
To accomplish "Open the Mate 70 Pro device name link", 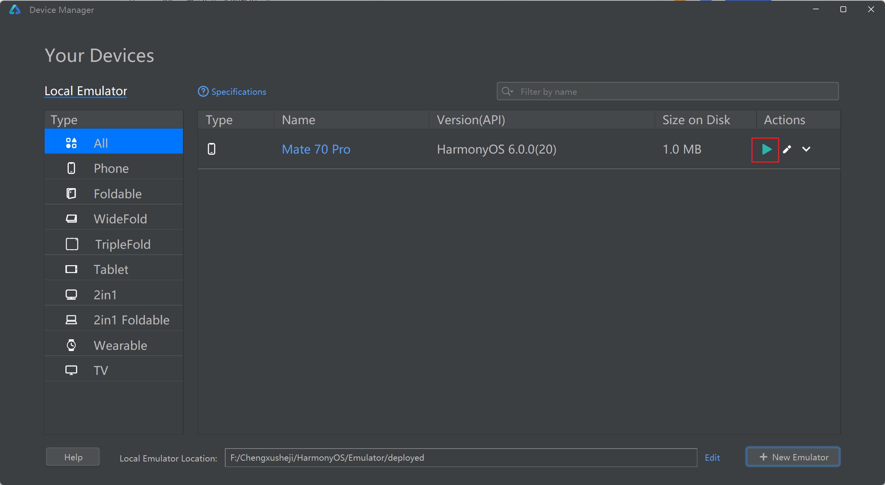I will tap(316, 149).
